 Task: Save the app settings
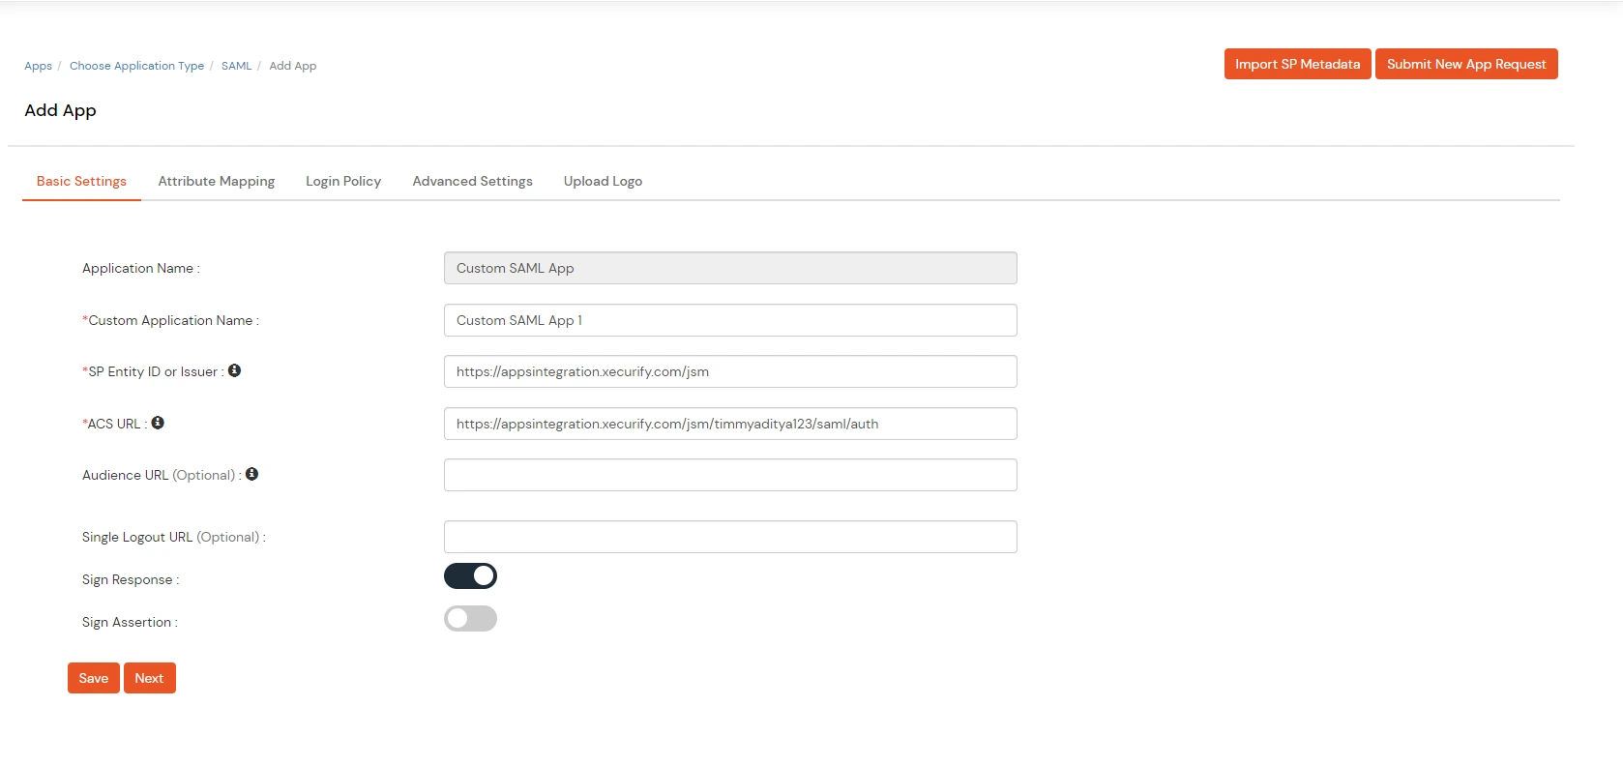[93, 678]
